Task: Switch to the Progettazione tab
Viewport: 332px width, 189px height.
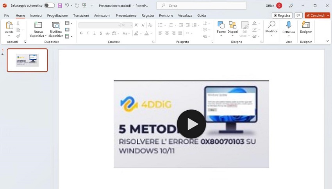Action: point(57,16)
